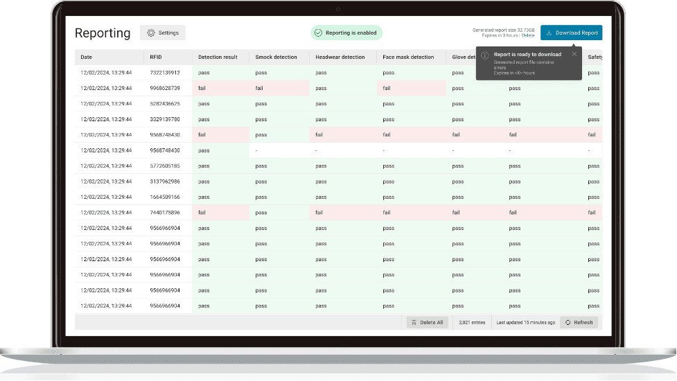Select the RFID 7440175896 cell
Viewport: 677px width, 381px height.
click(165, 213)
